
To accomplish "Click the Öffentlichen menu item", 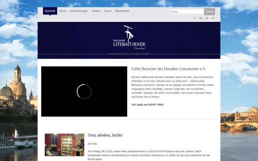I will (x=122, y=11).
